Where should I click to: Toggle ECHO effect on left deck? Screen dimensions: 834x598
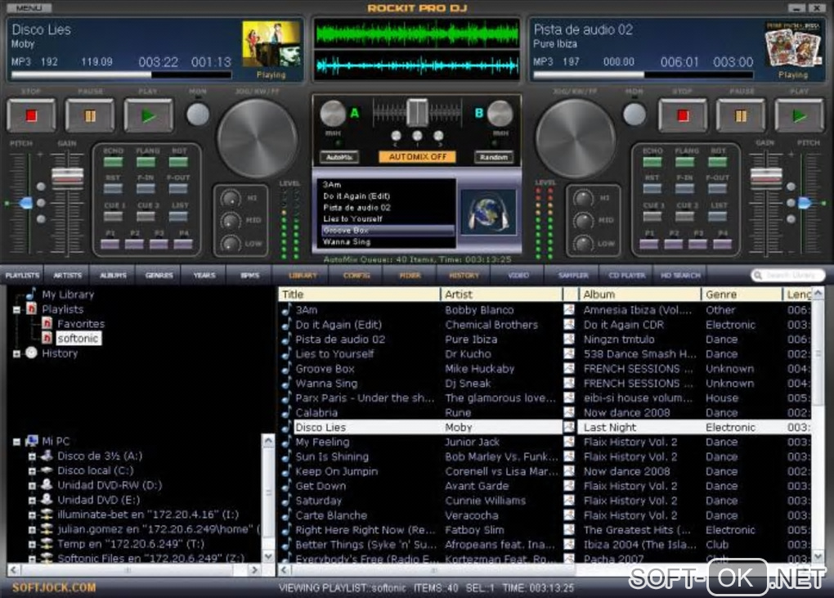[114, 162]
